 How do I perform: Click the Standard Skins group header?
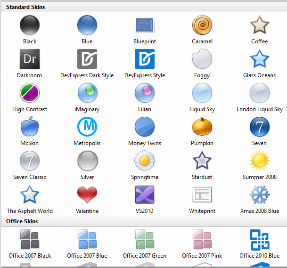tap(144, 7)
